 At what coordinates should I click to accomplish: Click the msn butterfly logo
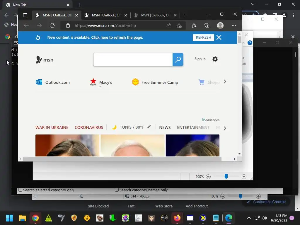click(45, 60)
